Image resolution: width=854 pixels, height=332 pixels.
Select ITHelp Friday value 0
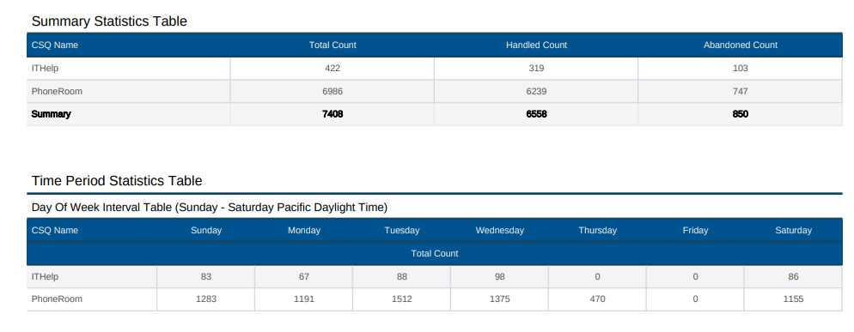(696, 276)
